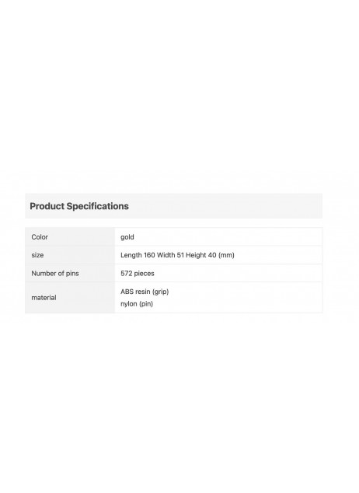Click the ABS resin (grip) text
Viewport: 359px width, 493px height.
coord(145,292)
